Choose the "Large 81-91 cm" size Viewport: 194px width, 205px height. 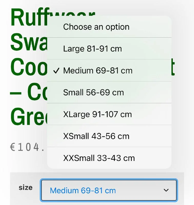click(x=92, y=49)
